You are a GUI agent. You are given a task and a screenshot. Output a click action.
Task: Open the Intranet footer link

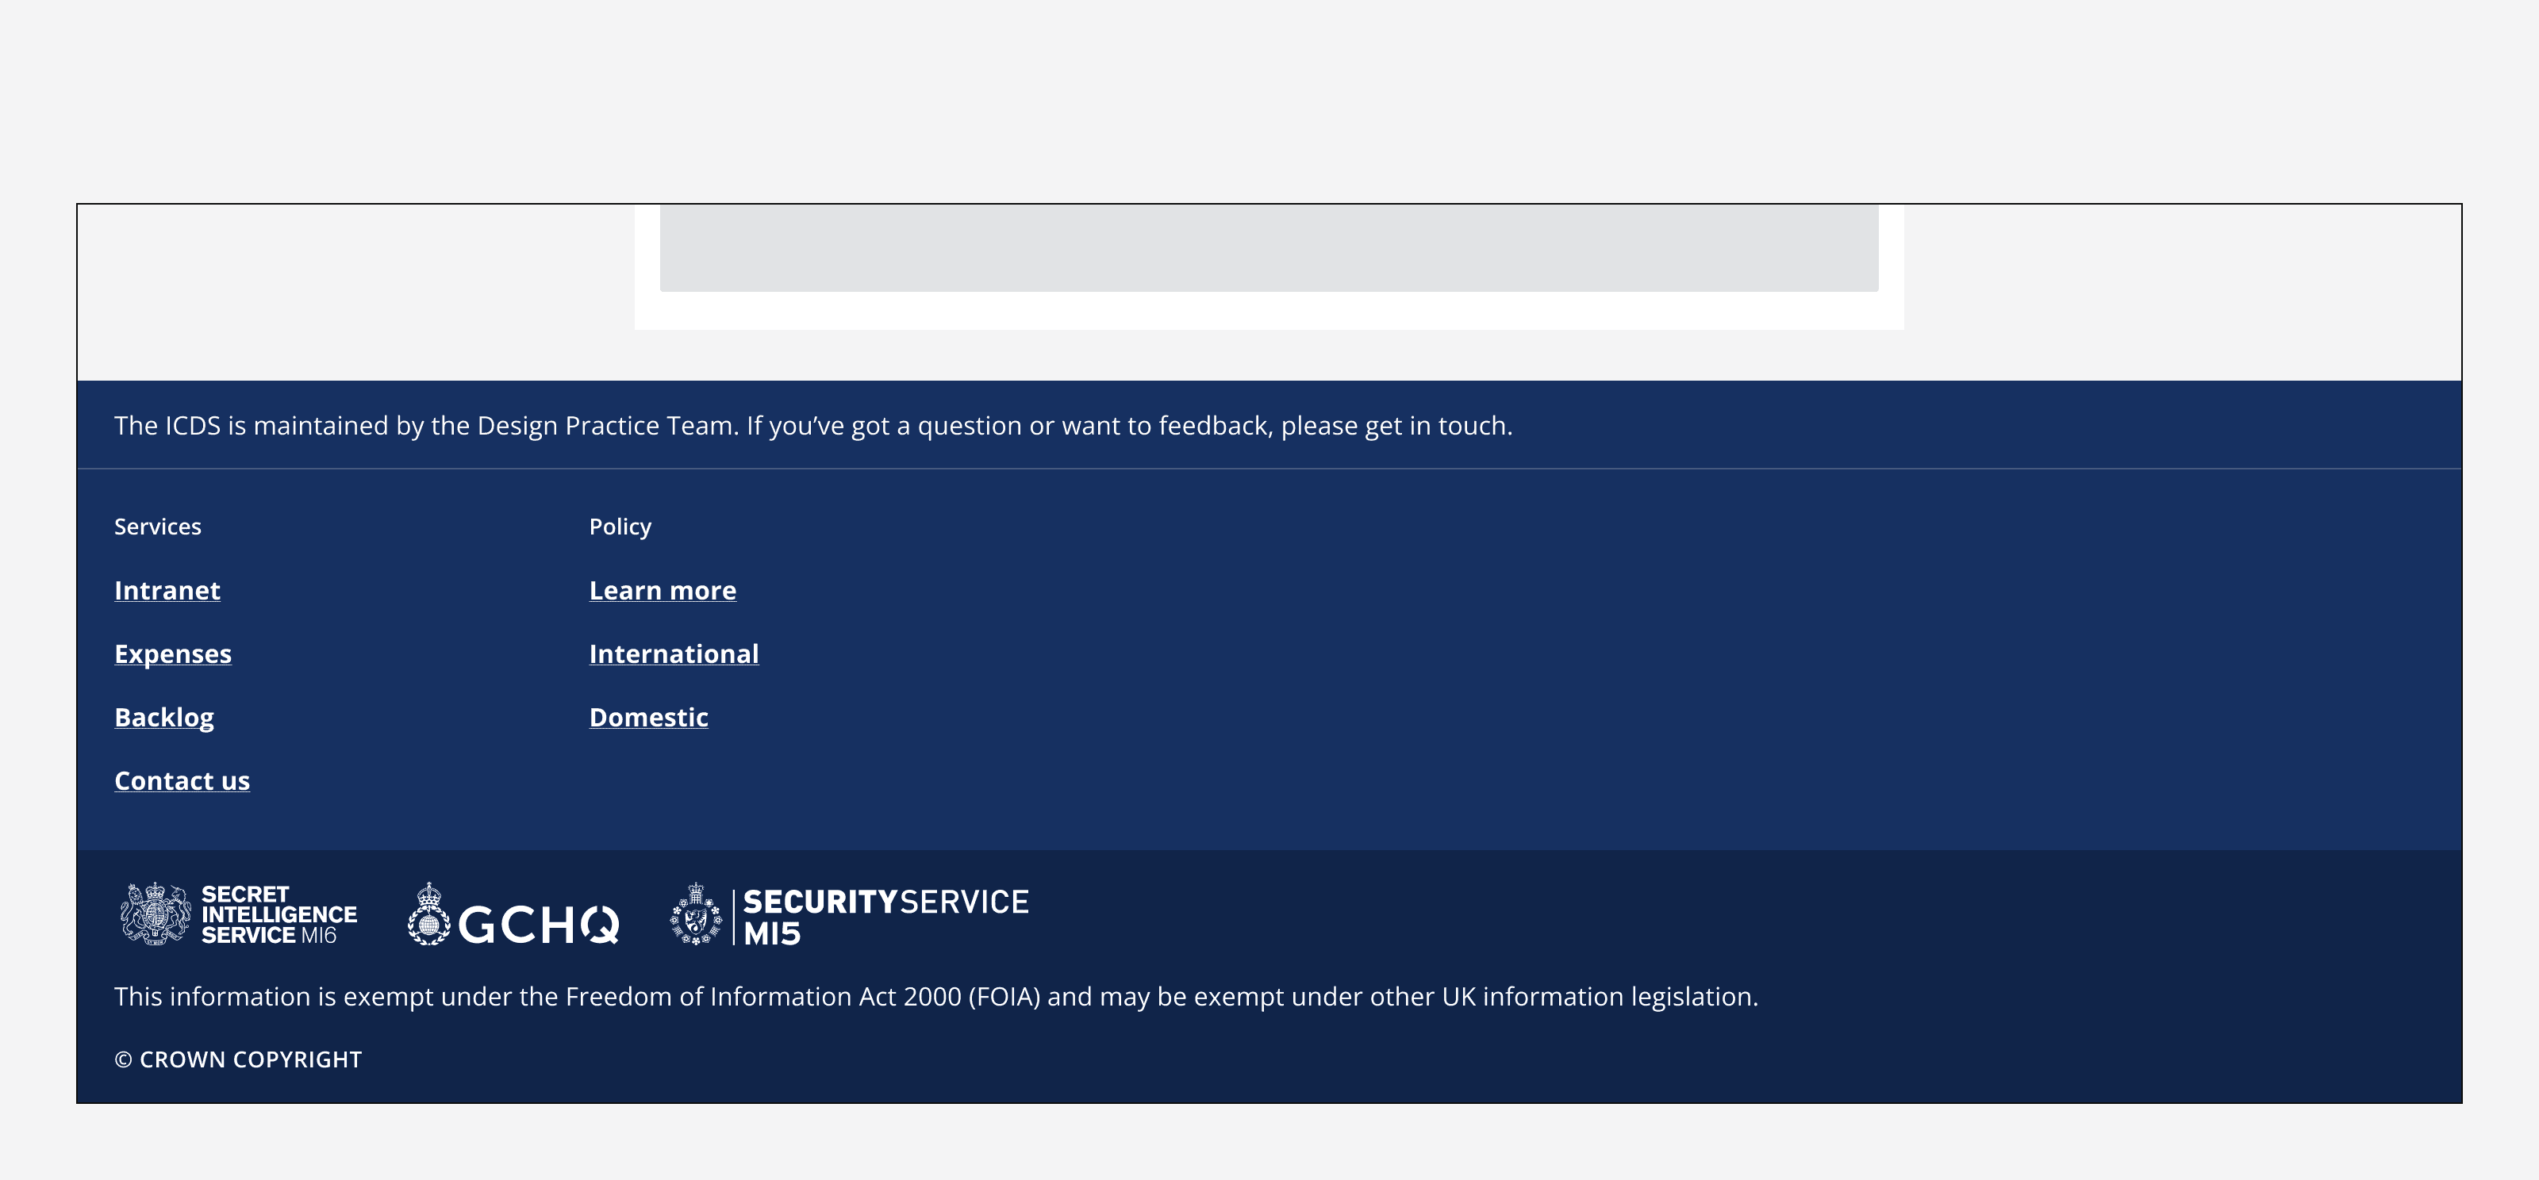pos(167,590)
